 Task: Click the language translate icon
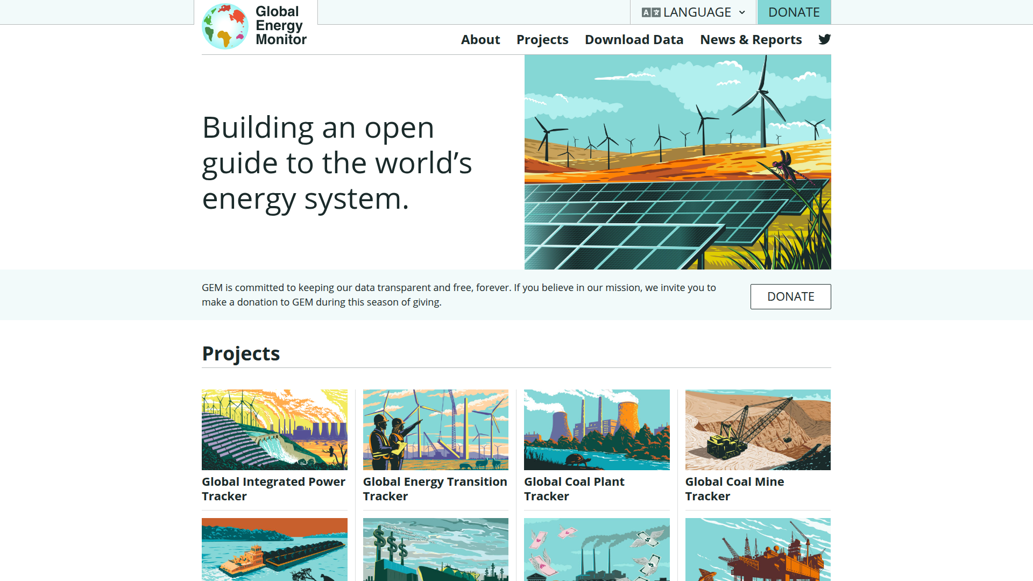point(651,12)
